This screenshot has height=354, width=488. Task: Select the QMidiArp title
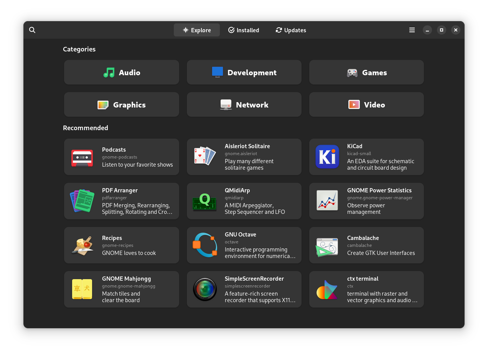[237, 190]
